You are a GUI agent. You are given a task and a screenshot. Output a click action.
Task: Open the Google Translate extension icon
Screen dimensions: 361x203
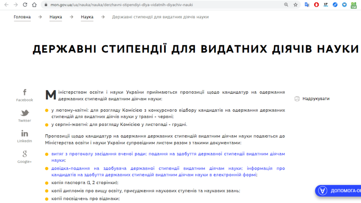307,4
